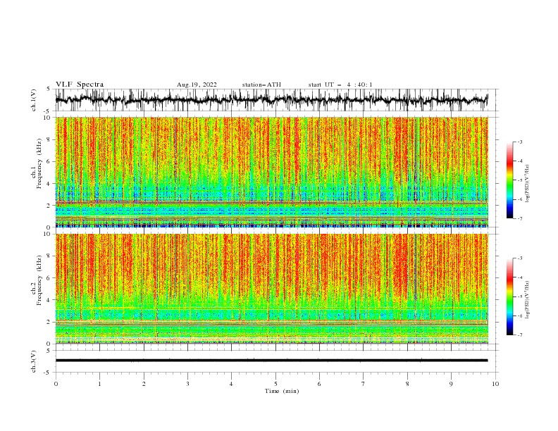Click the ch.2 "Frequency (kHz)" axis label

point(39,280)
